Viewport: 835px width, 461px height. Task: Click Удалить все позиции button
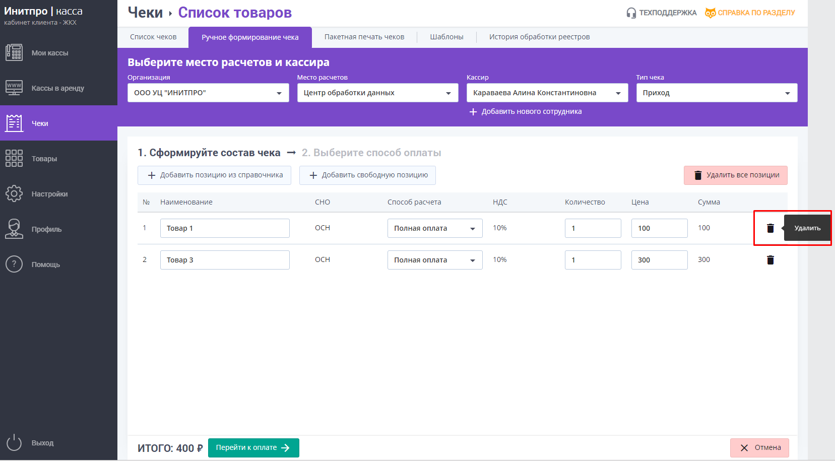coord(735,175)
